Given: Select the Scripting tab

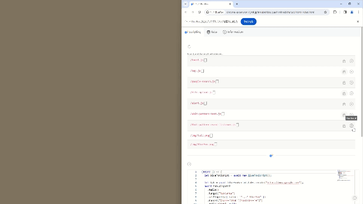Looking at the screenshot, I should [x=193, y=32].
